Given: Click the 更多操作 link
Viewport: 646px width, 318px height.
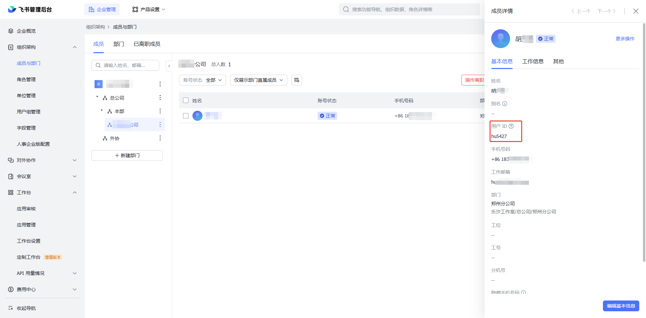Looking at the screenshot, I should pos(625,39).
